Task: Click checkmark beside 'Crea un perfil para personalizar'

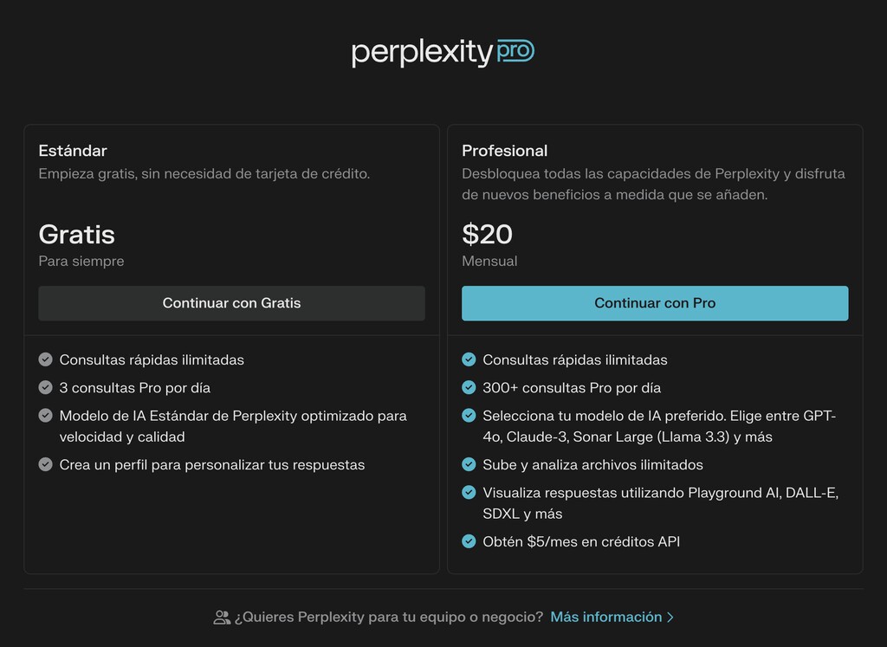Action: click(x=45, y=464)
